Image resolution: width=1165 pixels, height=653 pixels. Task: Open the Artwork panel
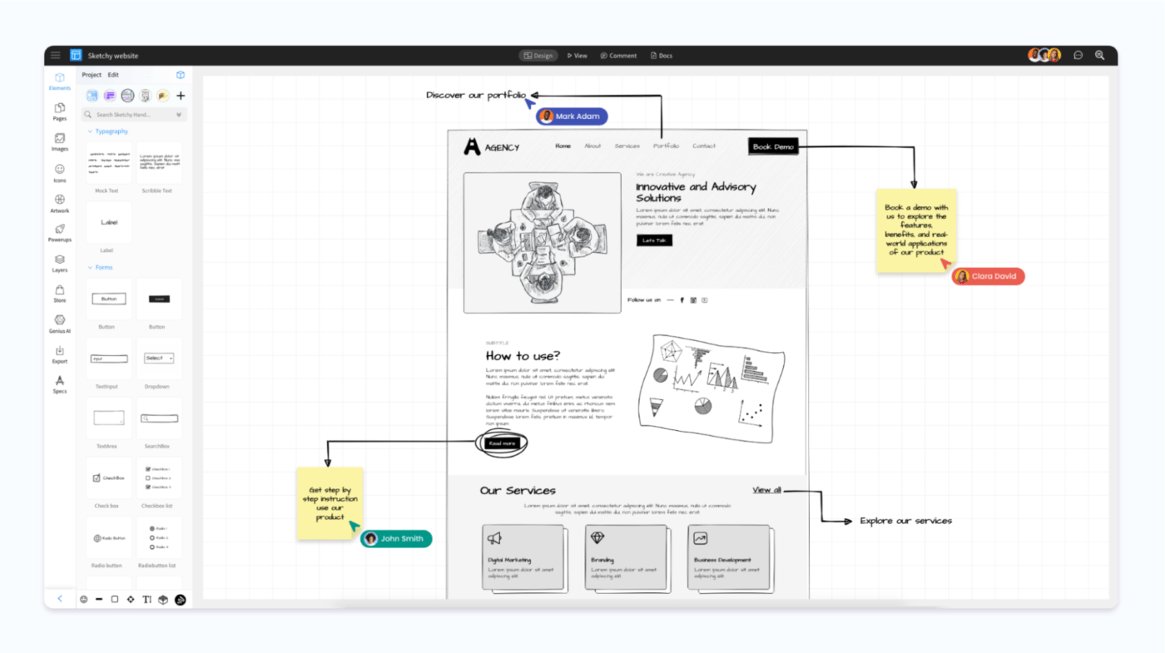tap(60, 204)
